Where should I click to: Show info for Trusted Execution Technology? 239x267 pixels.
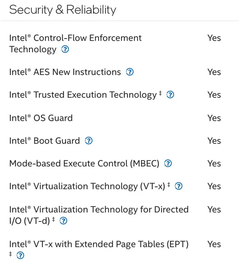click(170, 95)
